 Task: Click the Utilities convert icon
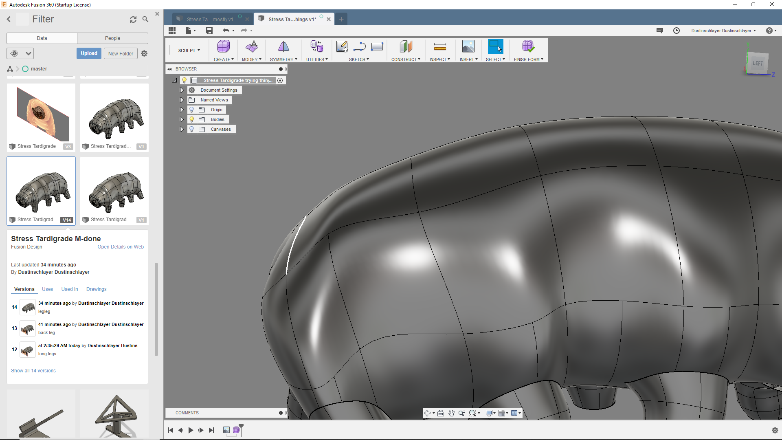click(x=317, y=46)
